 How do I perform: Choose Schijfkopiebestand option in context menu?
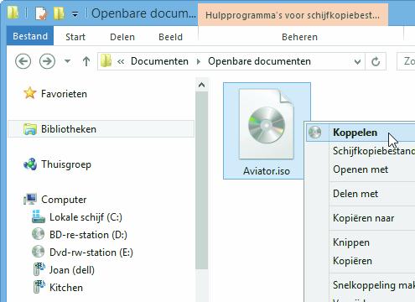[374, 151]
